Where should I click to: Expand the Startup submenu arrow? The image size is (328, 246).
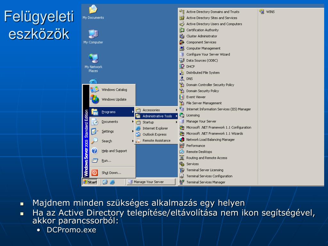pyautogui.click(x=176, y=122)
